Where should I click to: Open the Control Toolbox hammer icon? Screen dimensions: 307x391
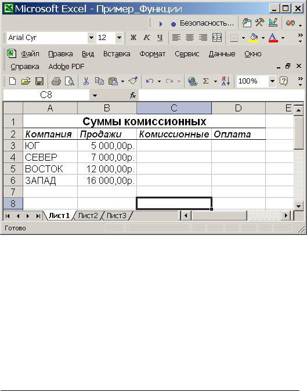click(260, 23)
